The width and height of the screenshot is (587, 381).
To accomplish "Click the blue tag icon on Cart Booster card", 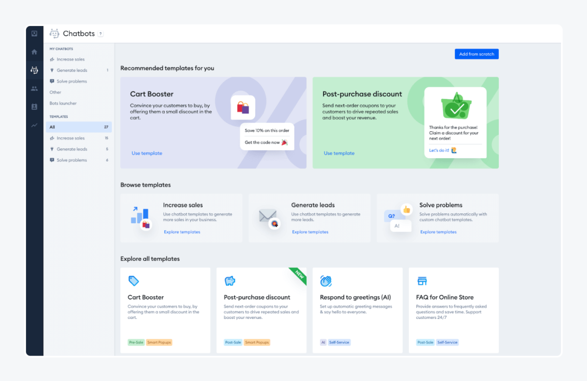I will coord(134,281).
